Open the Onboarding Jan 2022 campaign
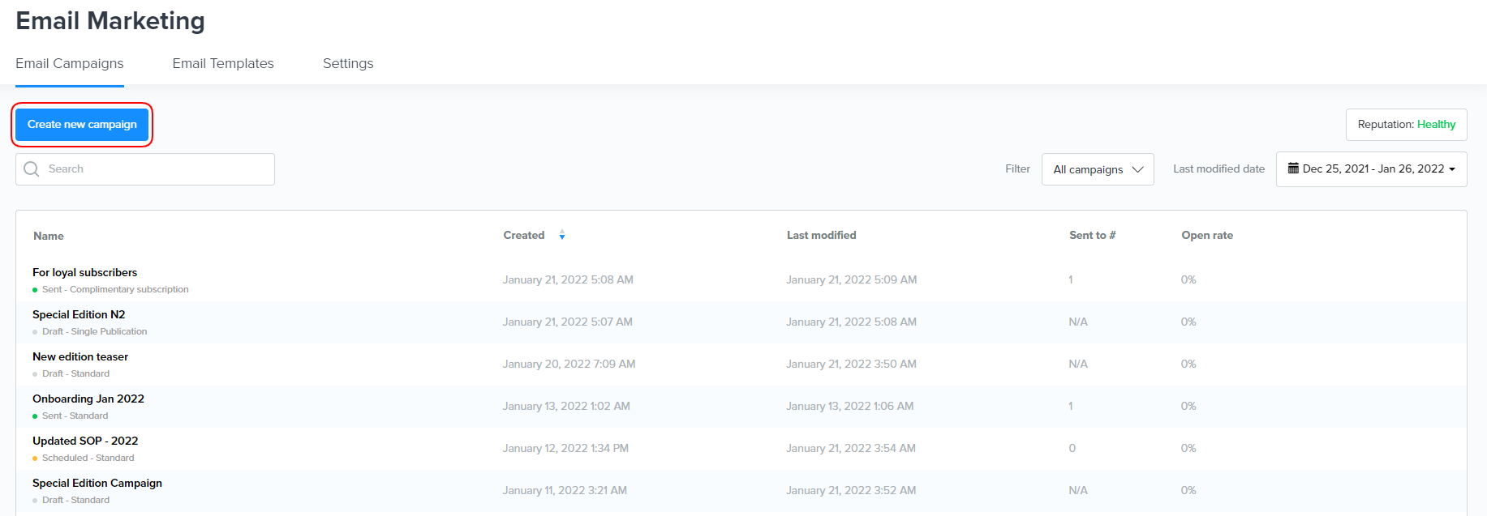The image size is (1487, 516). point(88,399)
